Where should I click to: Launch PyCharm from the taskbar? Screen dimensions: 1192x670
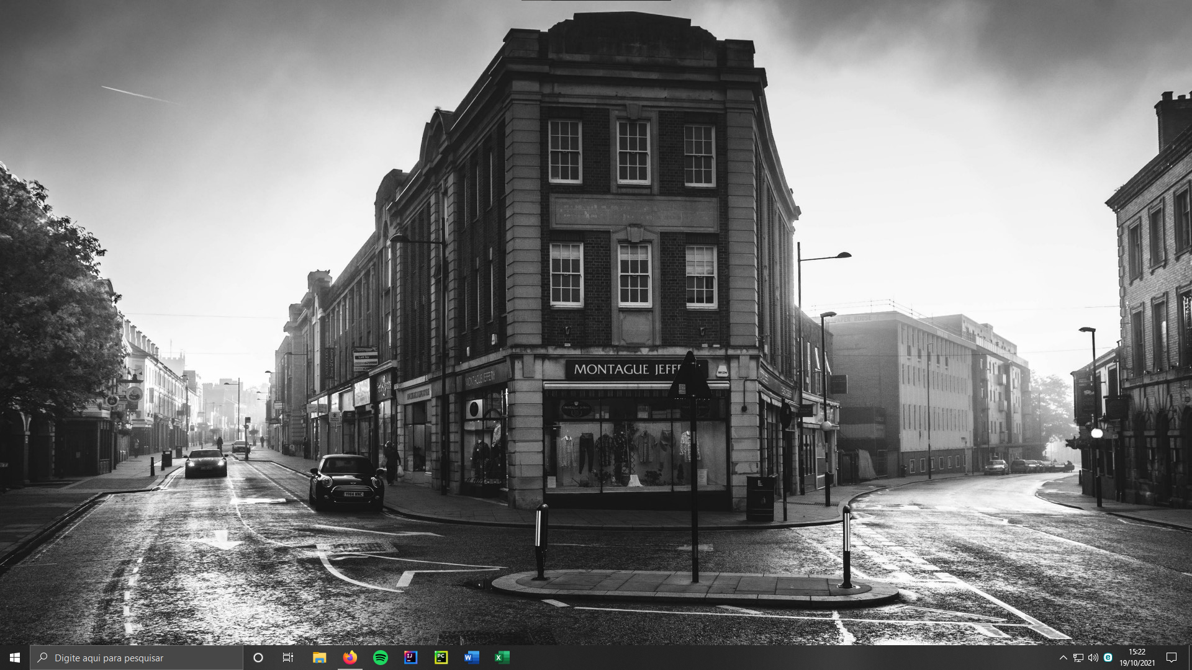tap(441, 658)
